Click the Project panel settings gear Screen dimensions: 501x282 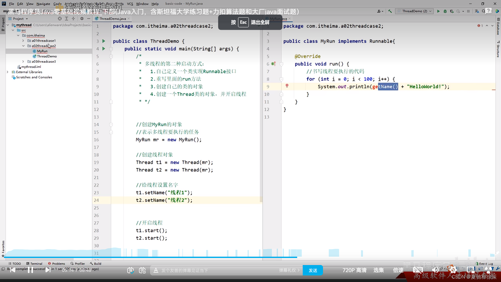(x=82, y=19)
